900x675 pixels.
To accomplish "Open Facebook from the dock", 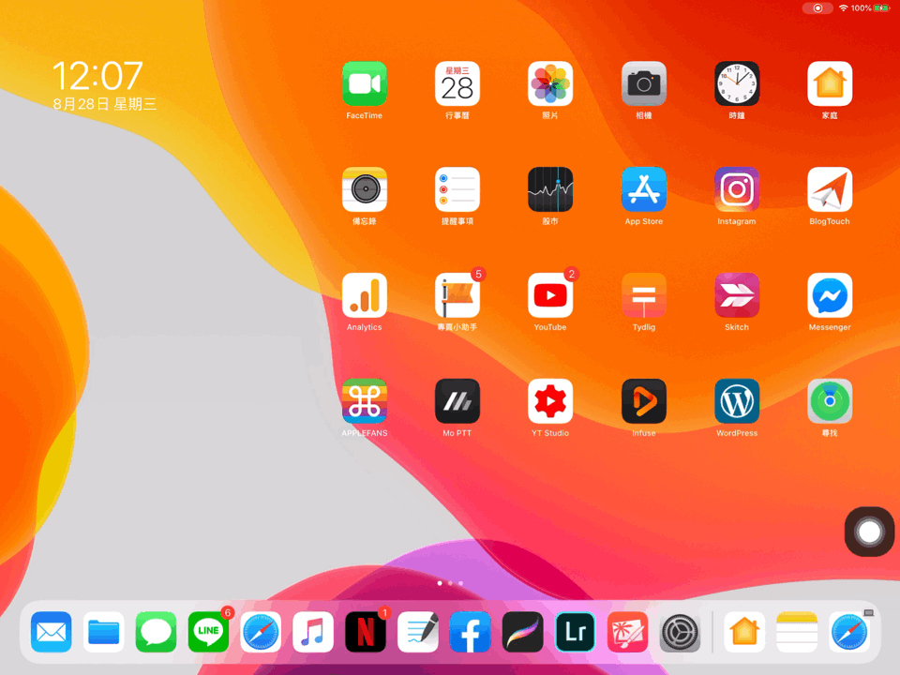I will pyautogui.click(x=470, y=632).
